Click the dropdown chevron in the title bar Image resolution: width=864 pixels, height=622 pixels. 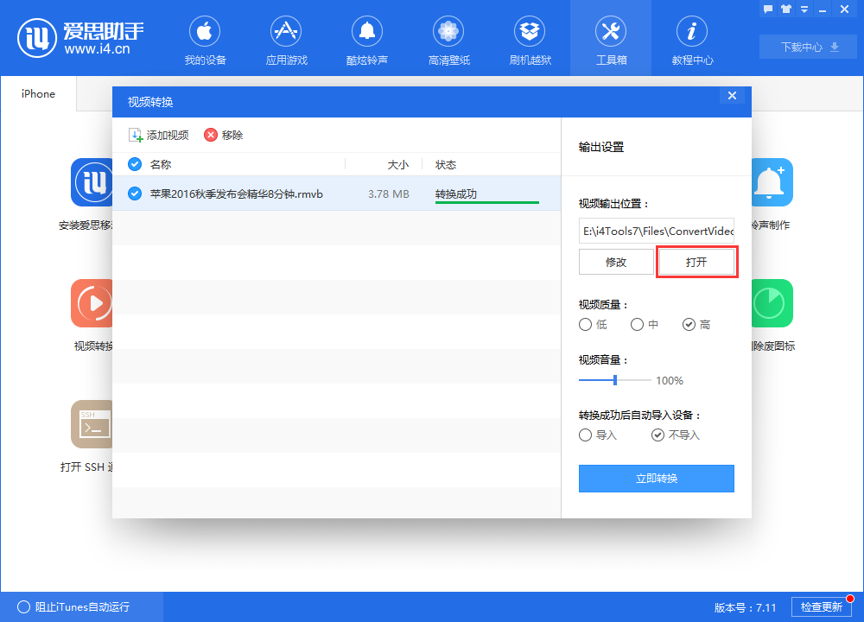pos(805,9)
